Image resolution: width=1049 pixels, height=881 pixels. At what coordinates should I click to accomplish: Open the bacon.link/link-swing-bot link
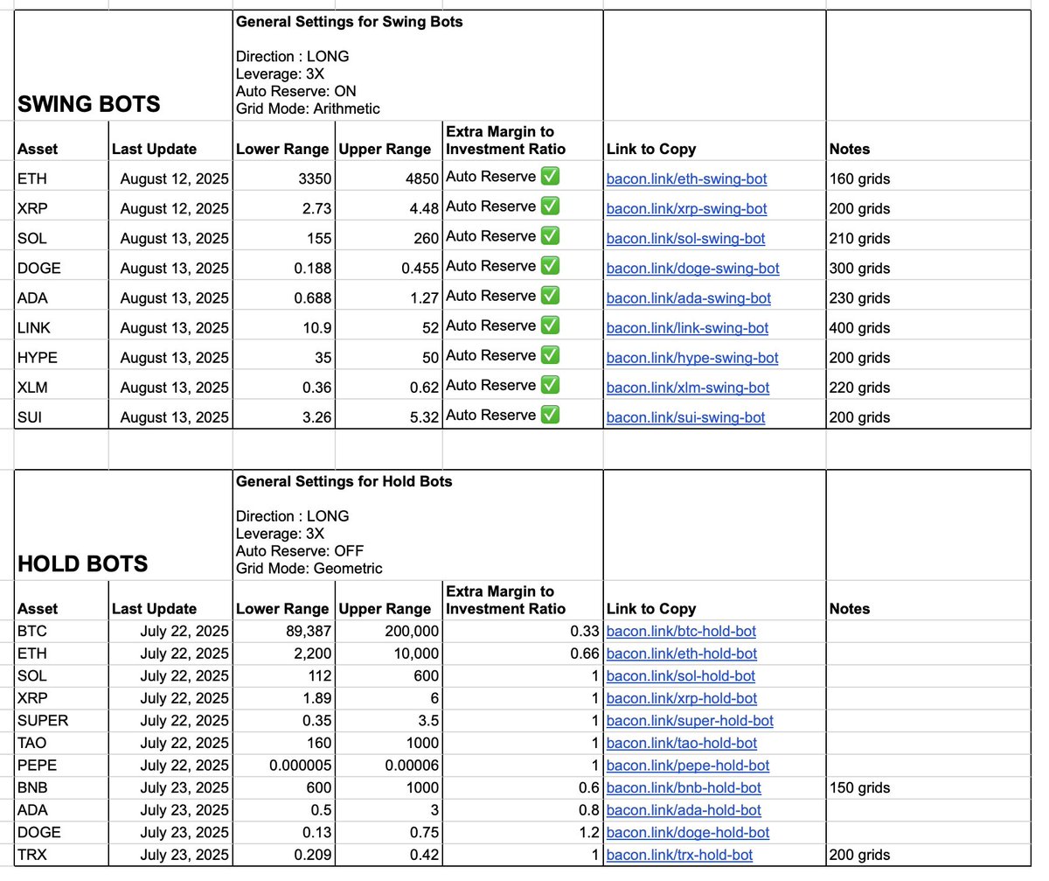[687, 328]
